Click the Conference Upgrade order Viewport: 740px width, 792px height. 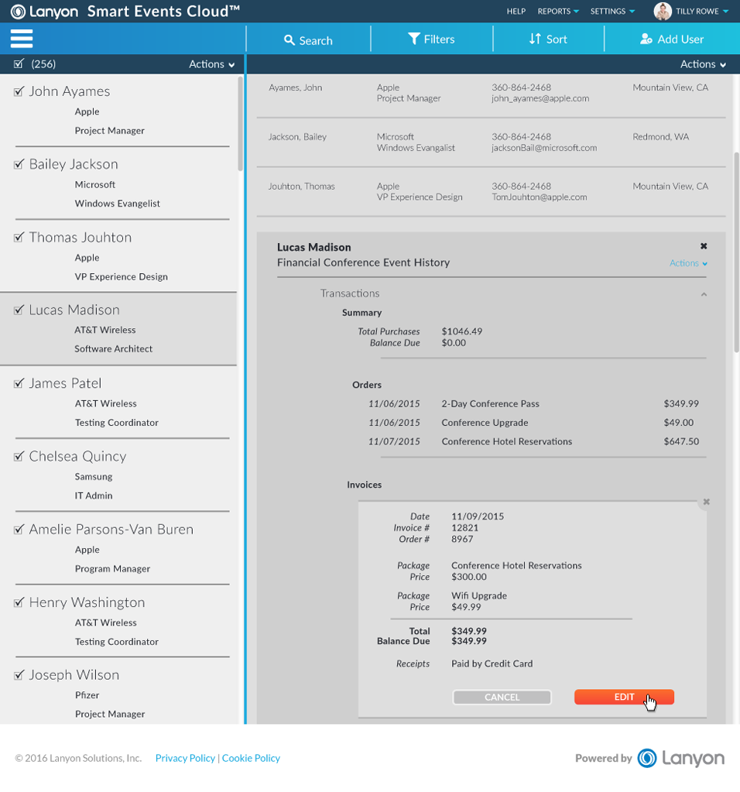pyautogui.click(x=485, y=422)
